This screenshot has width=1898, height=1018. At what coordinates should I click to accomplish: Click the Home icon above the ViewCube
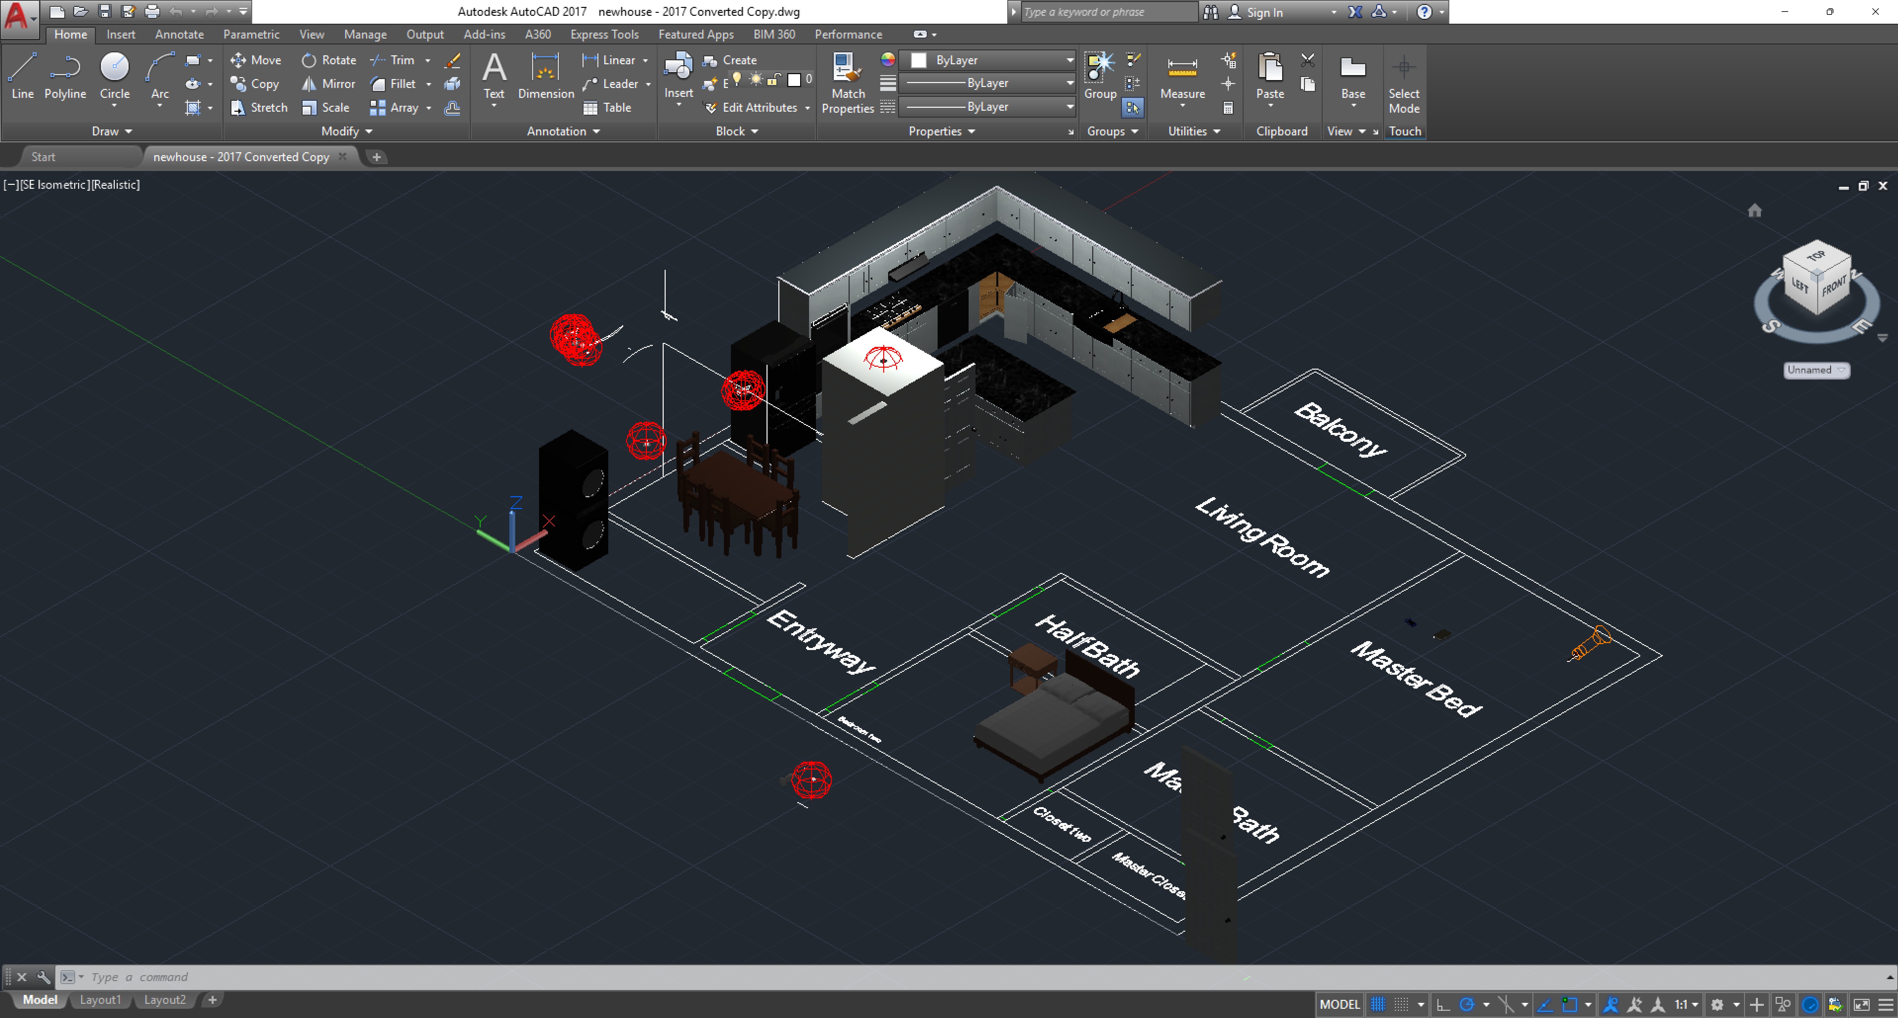(x=1754, y=211)
